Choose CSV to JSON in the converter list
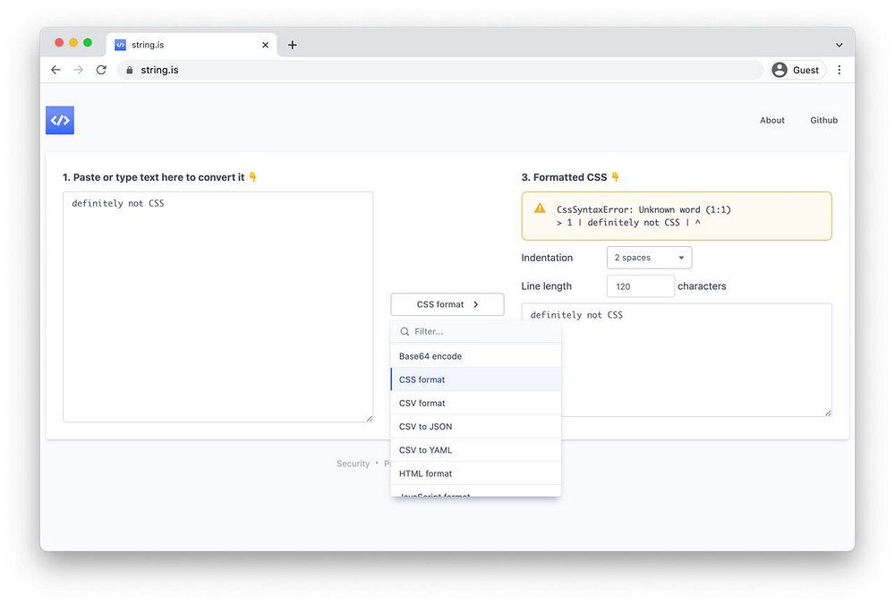Viewport: 895px width, 604px height. tap(475, 427)
